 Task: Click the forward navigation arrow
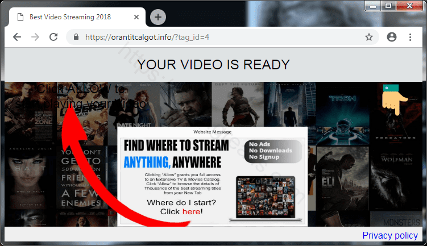click(x=35, y=37)
